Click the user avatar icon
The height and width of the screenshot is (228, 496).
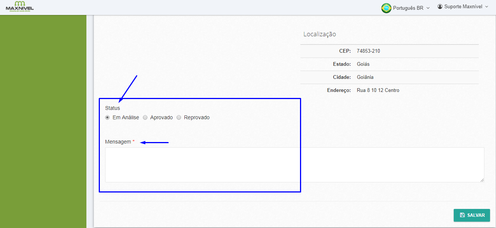440,7
